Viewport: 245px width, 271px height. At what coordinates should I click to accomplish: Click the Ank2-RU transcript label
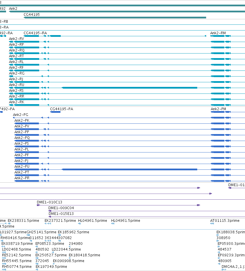click(17, 85)
